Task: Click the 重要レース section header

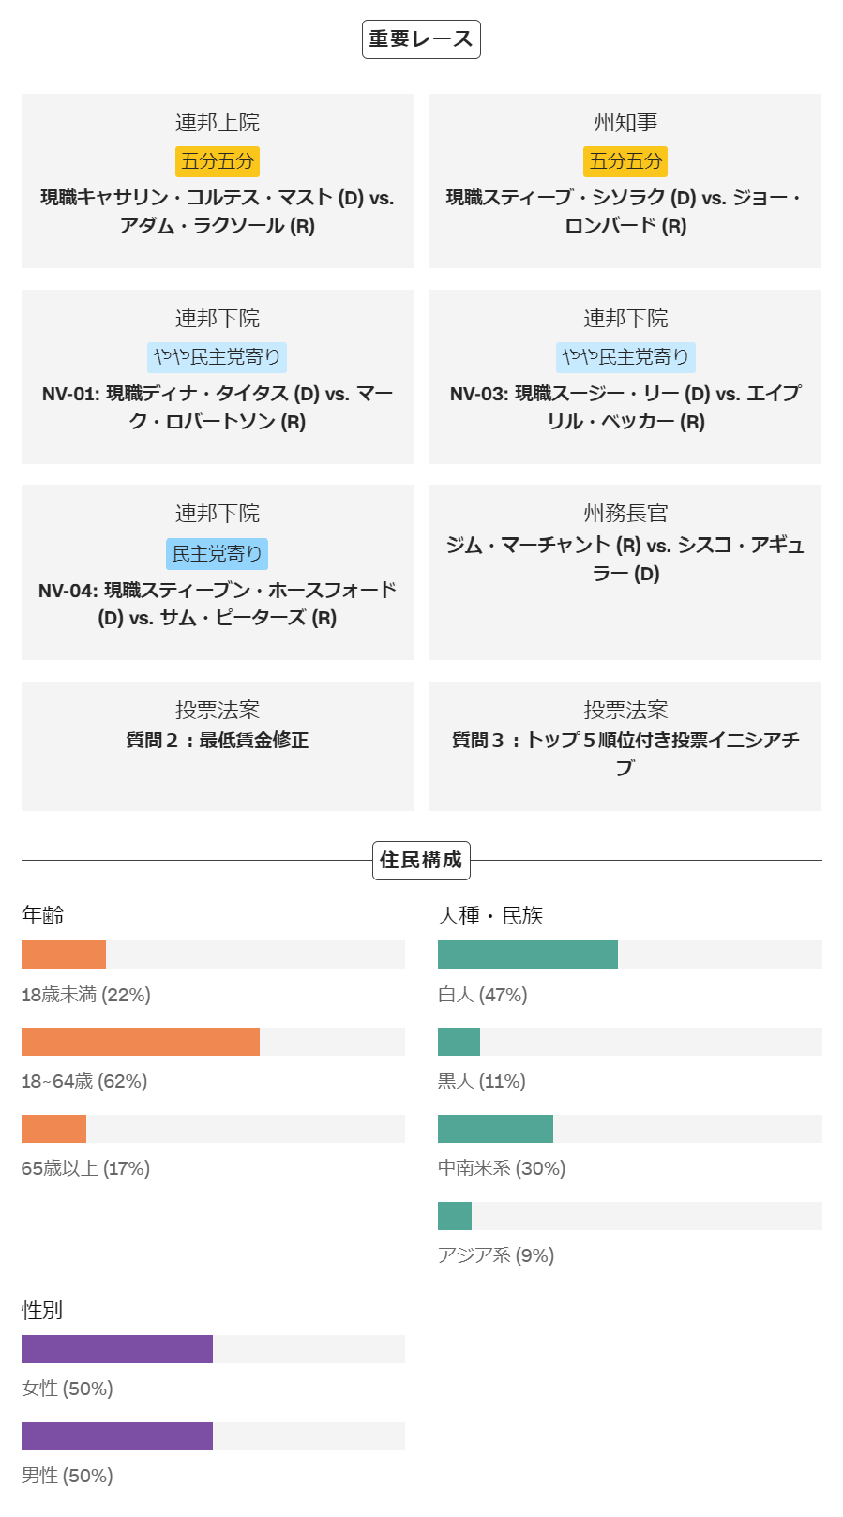Action: pyautogui.click(x=421, y=39)
